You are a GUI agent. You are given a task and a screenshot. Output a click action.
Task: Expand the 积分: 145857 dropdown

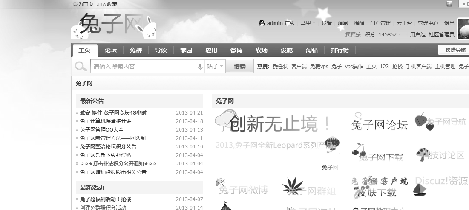coord(383,34)
